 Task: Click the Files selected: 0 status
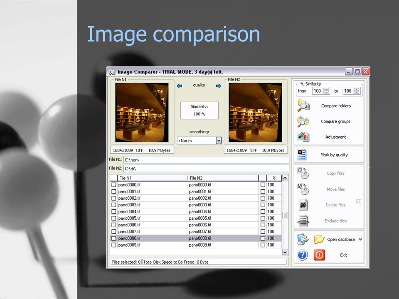(x=126, y=262)
